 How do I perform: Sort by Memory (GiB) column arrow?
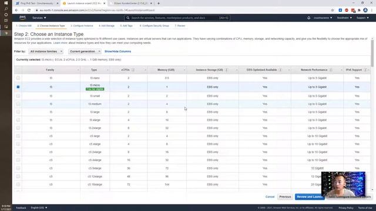point(184,70)
